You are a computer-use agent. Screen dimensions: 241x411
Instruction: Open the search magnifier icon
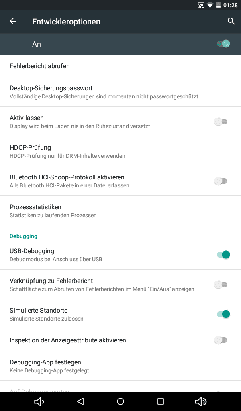pos(231,22)
